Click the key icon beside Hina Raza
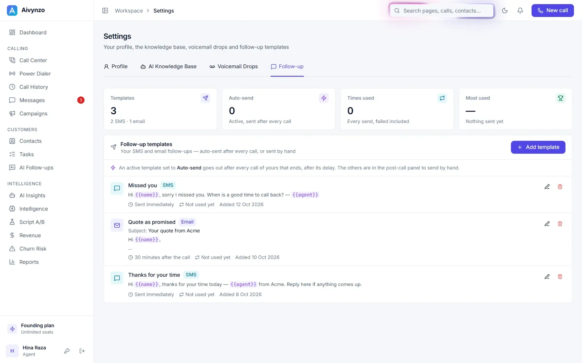 (67, 351)
